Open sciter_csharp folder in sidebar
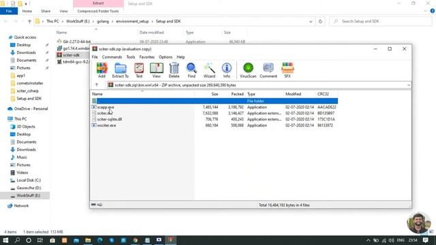Screen dimensions: 436x245 tap(27, 91)
